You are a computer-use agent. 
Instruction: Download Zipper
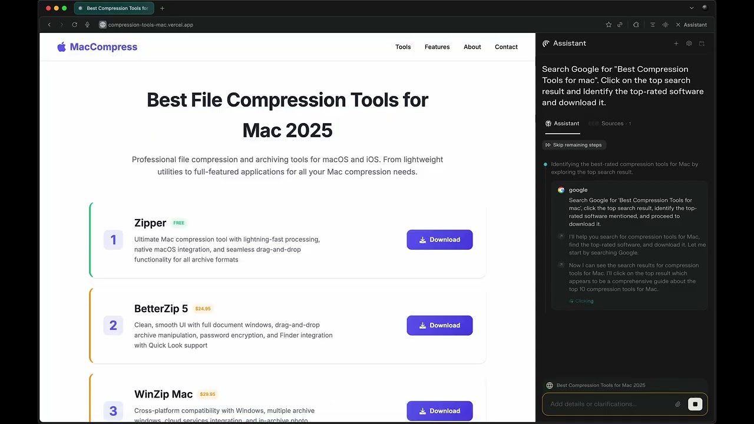pos(439,240)
